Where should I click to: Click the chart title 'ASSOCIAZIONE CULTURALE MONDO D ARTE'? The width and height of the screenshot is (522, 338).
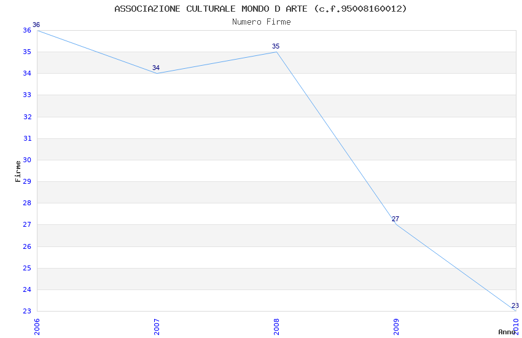[211, 9]
